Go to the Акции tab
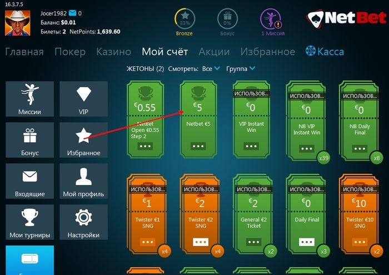Image resolution: width=389 pixels, height=275 pixels. point(214,52)
